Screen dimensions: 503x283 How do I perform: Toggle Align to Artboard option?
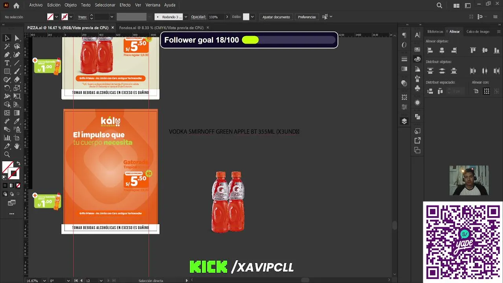click(476, 91)
